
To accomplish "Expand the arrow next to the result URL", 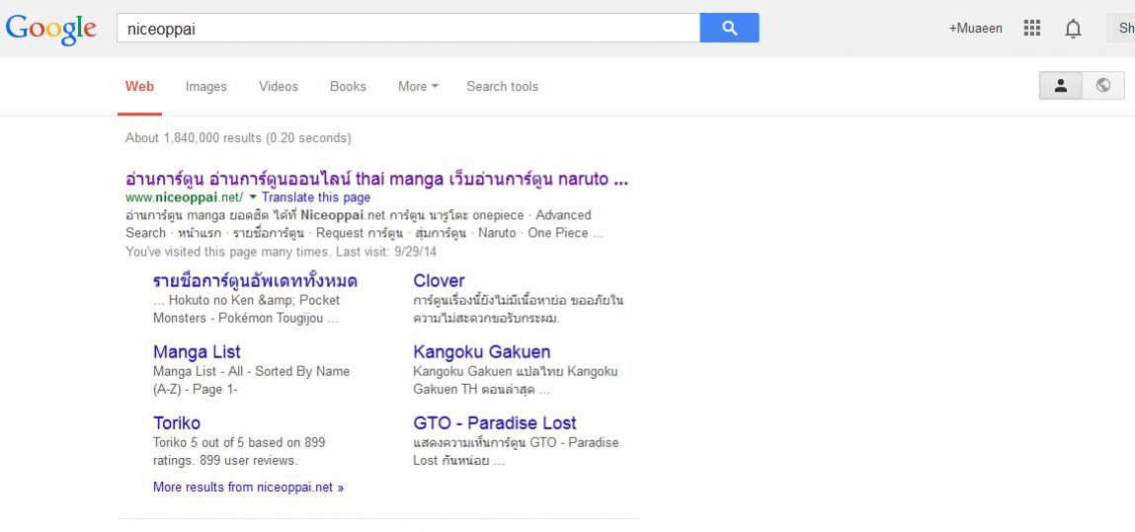I will (253, 197).
